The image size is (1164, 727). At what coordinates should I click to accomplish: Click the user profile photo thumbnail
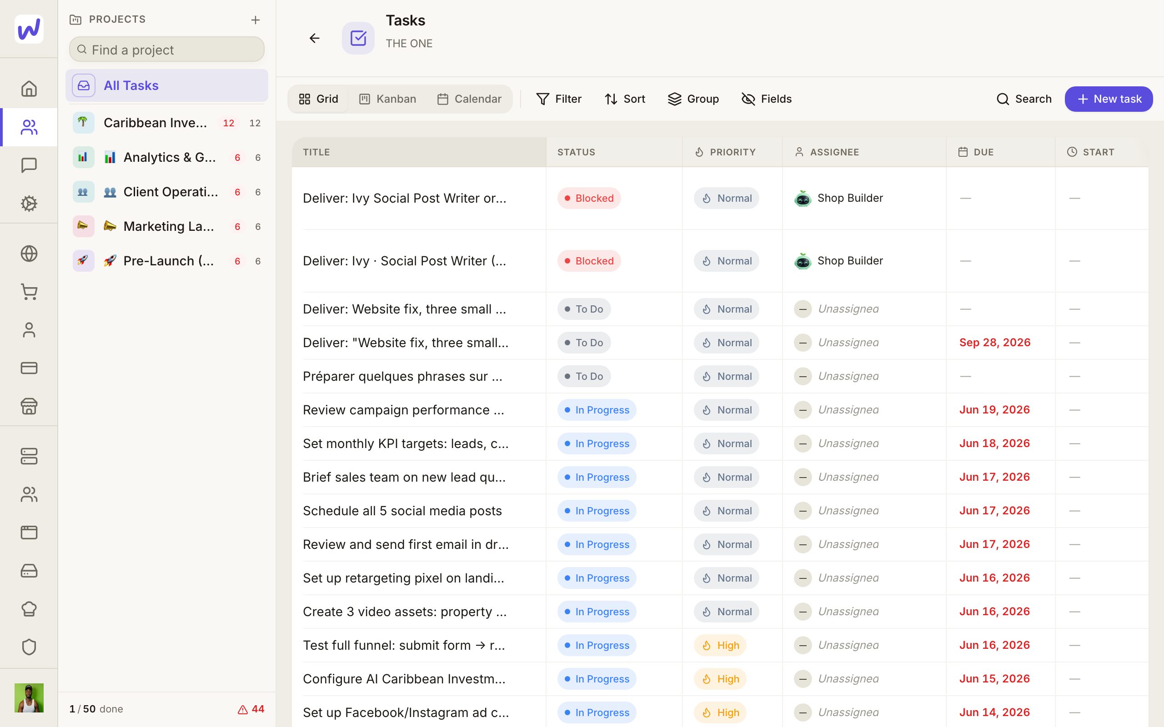click(29, 697)
